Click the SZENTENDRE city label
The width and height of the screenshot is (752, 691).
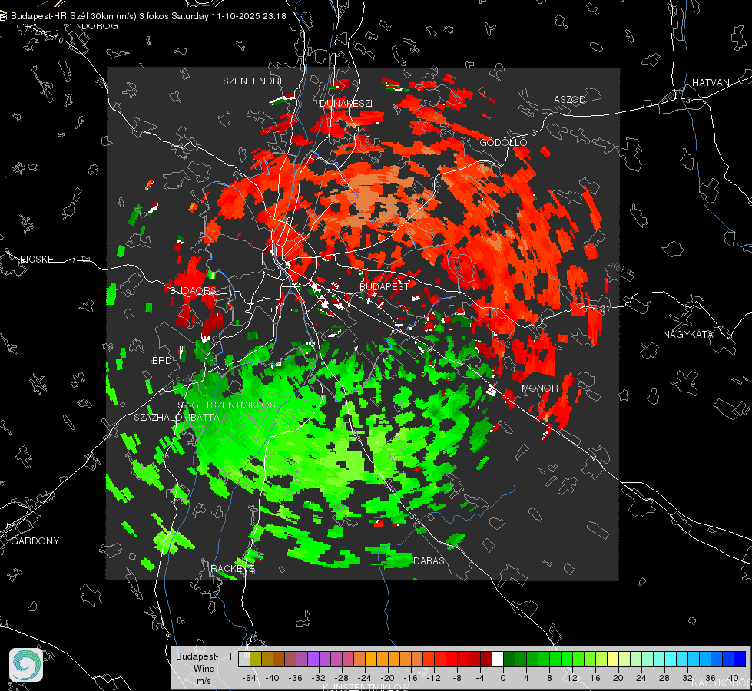point(254,81)
